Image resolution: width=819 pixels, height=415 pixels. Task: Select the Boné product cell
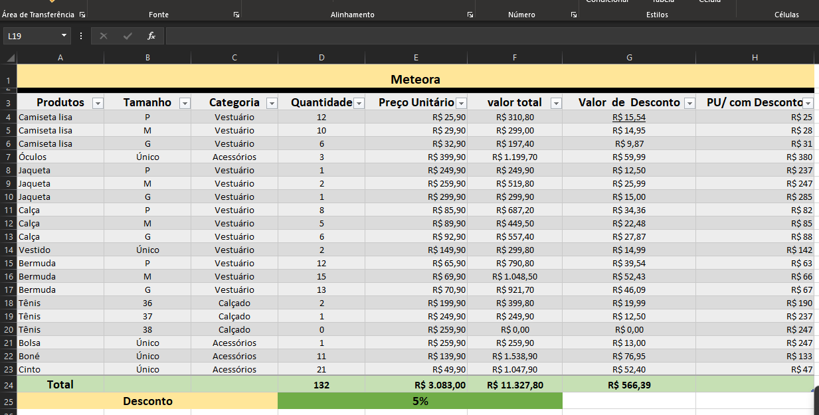click(60, 356)
